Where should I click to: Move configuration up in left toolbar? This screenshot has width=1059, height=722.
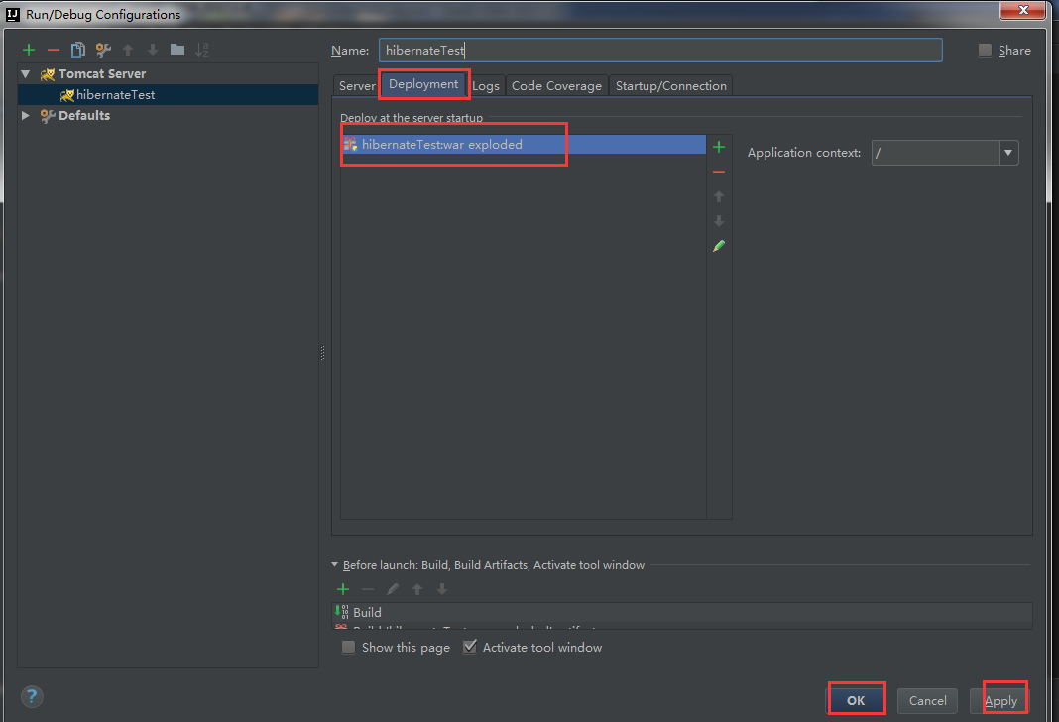click(128, 50)
